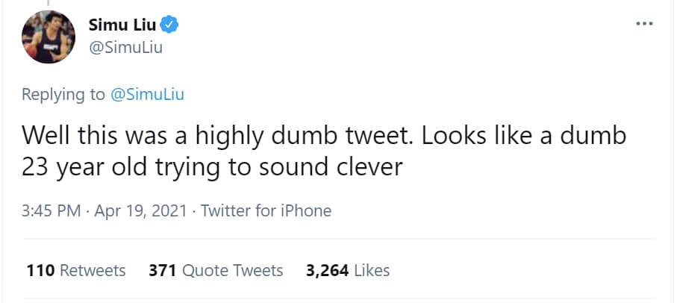This screenshot has height=303, width=680.
Task: Click the thread connector line above the avatar
Action: (x=48, y=4)
